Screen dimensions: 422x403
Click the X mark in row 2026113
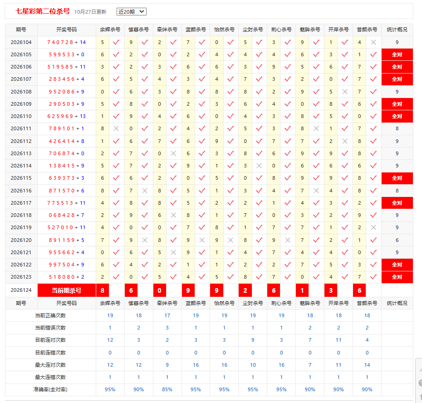(173, 153)
